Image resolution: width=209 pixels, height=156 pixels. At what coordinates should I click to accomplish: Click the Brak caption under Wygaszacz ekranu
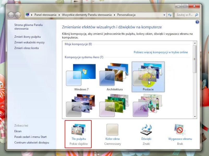[180, 144]
